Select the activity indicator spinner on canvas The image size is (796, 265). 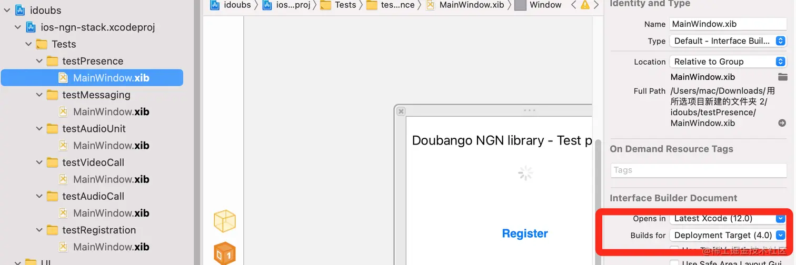(x=525, y=173)
